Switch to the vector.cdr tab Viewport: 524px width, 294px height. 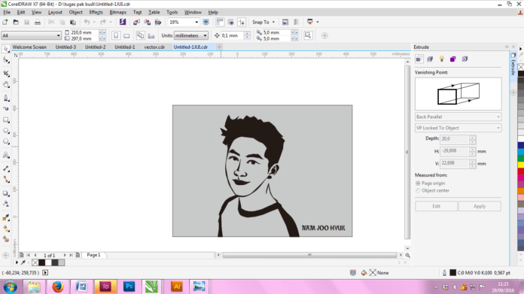(x=154, y=47)
